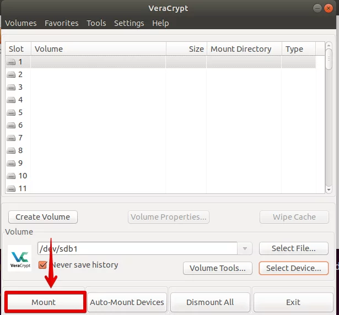
Task: Select the drive icon for slot 11
Action: [11, 188]
